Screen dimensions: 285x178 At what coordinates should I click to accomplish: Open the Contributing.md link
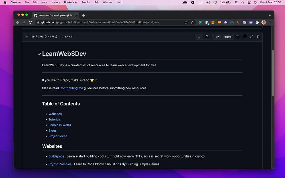click(71, 88)
